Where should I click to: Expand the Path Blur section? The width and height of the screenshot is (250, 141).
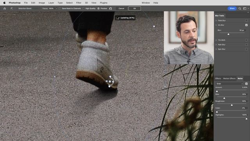(x=216, y=45)
